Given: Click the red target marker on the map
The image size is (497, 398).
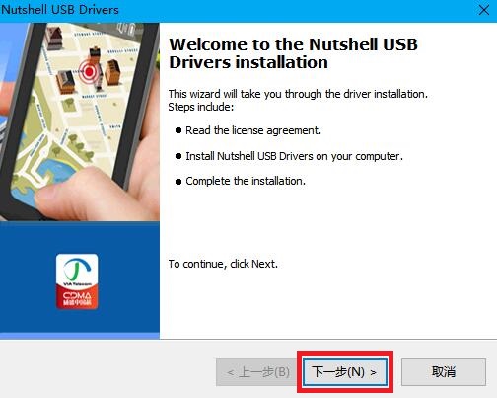Looking at the screenshot, I should [x=89, y=71].
